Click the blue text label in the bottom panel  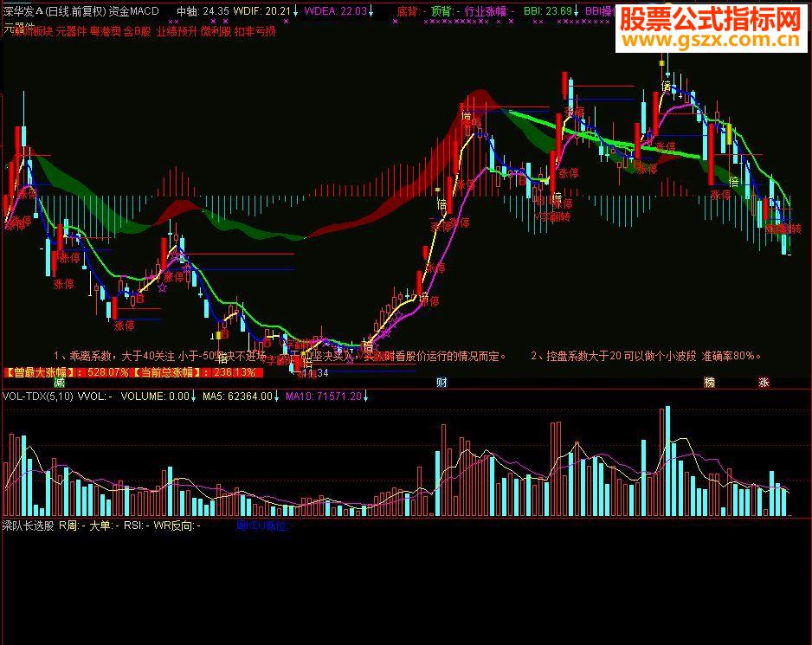coord(265,526)
